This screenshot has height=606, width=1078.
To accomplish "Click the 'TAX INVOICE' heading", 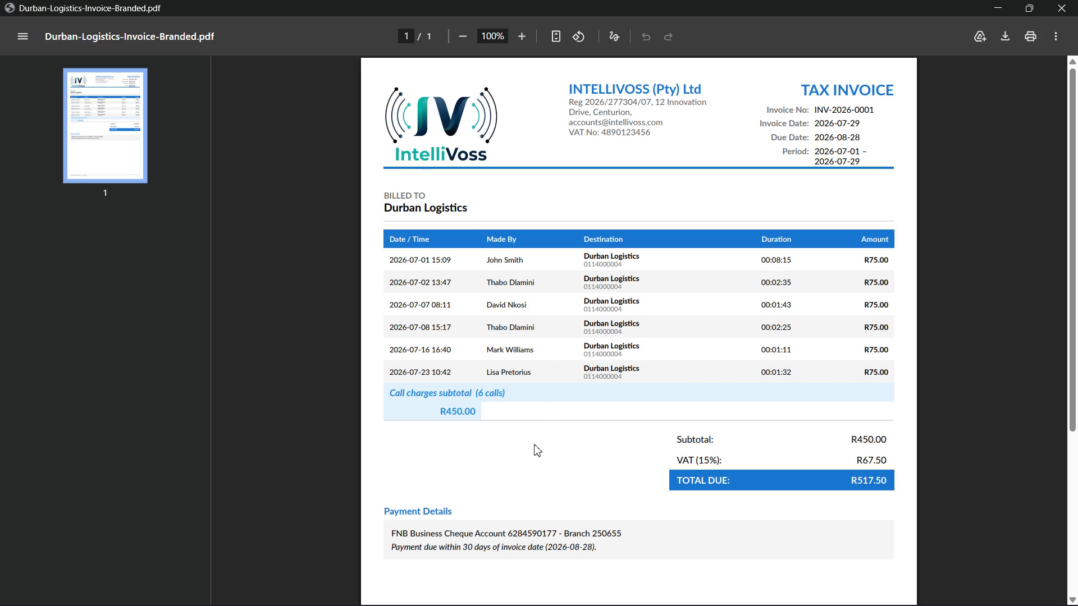I will (x=847, y=90).
